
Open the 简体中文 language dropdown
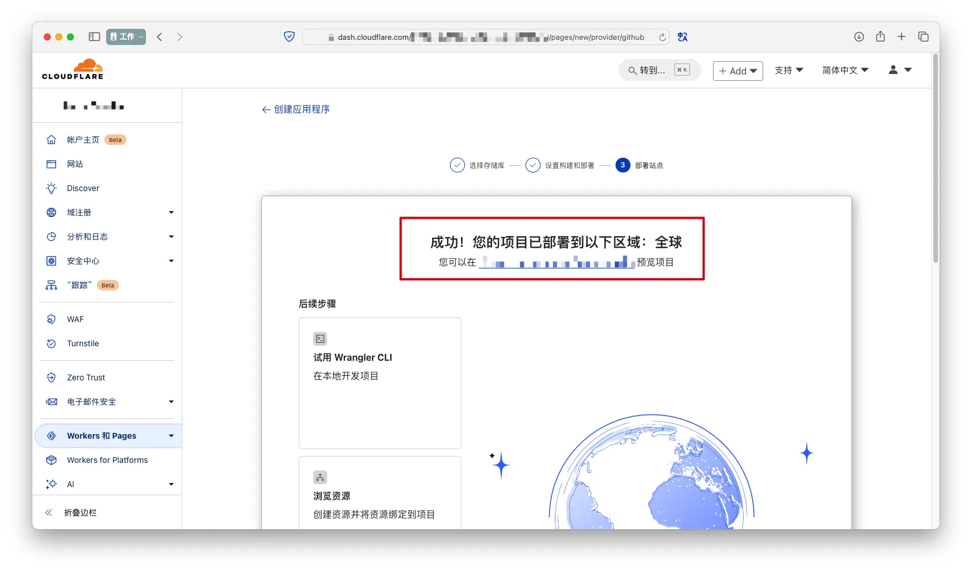click(846, 70)
